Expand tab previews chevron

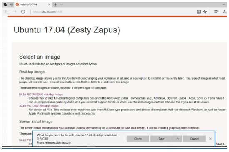tap(62, 5)
